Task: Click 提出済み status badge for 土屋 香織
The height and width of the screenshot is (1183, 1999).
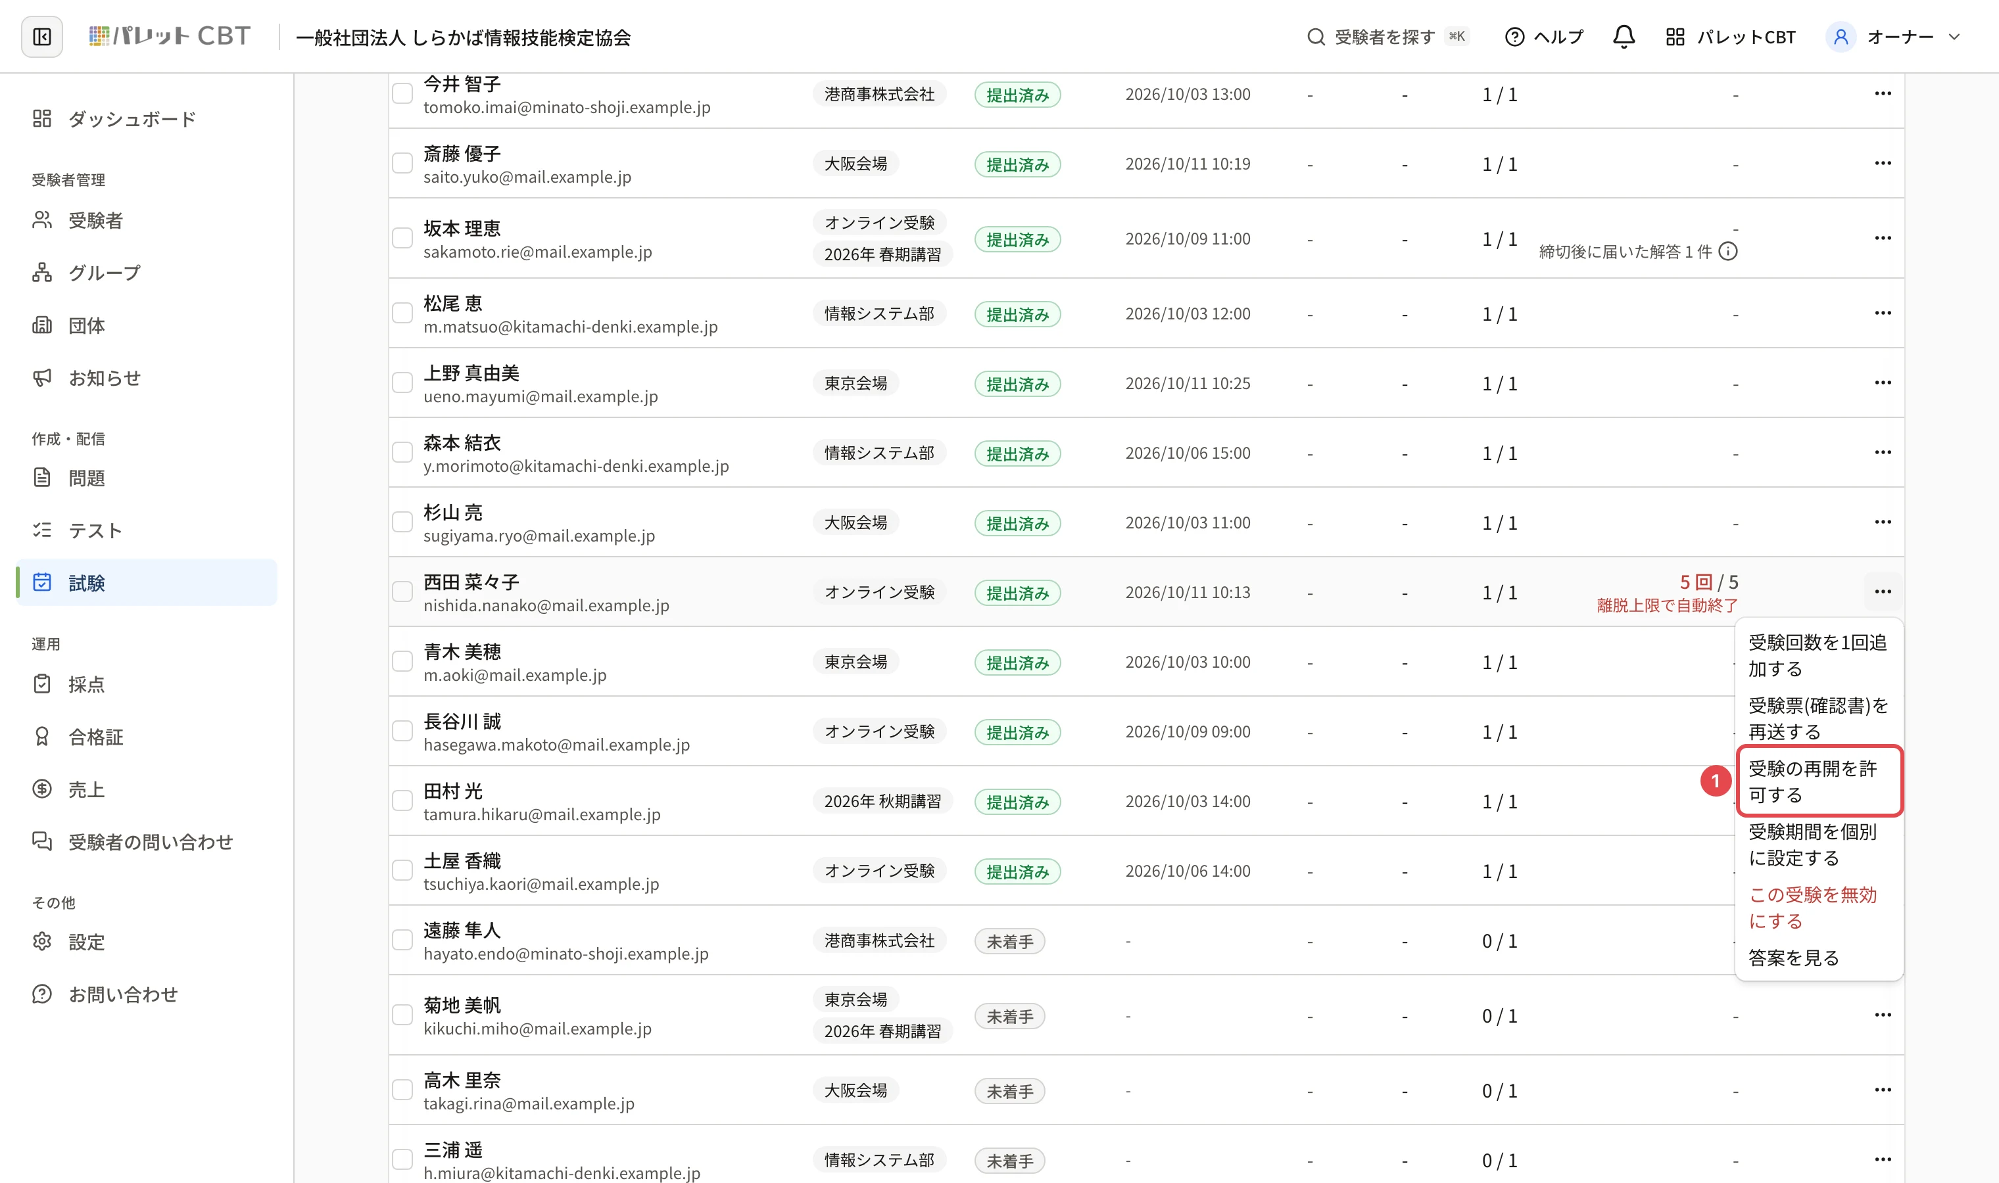Action: [1017, 871]
